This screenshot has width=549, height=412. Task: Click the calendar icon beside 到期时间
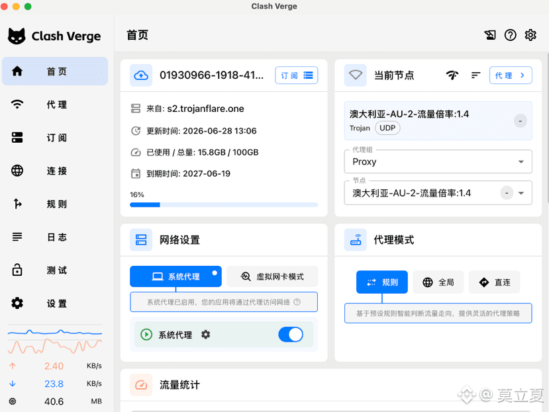tap(136, 173)
